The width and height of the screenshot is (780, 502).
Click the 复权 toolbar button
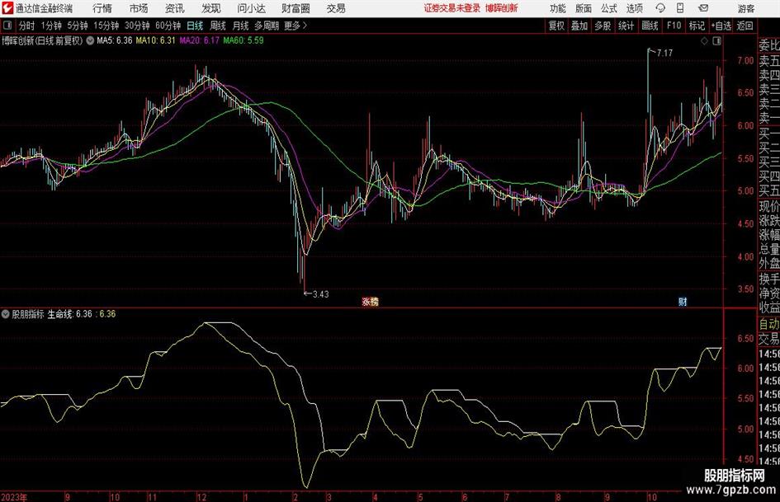point(556,26)
